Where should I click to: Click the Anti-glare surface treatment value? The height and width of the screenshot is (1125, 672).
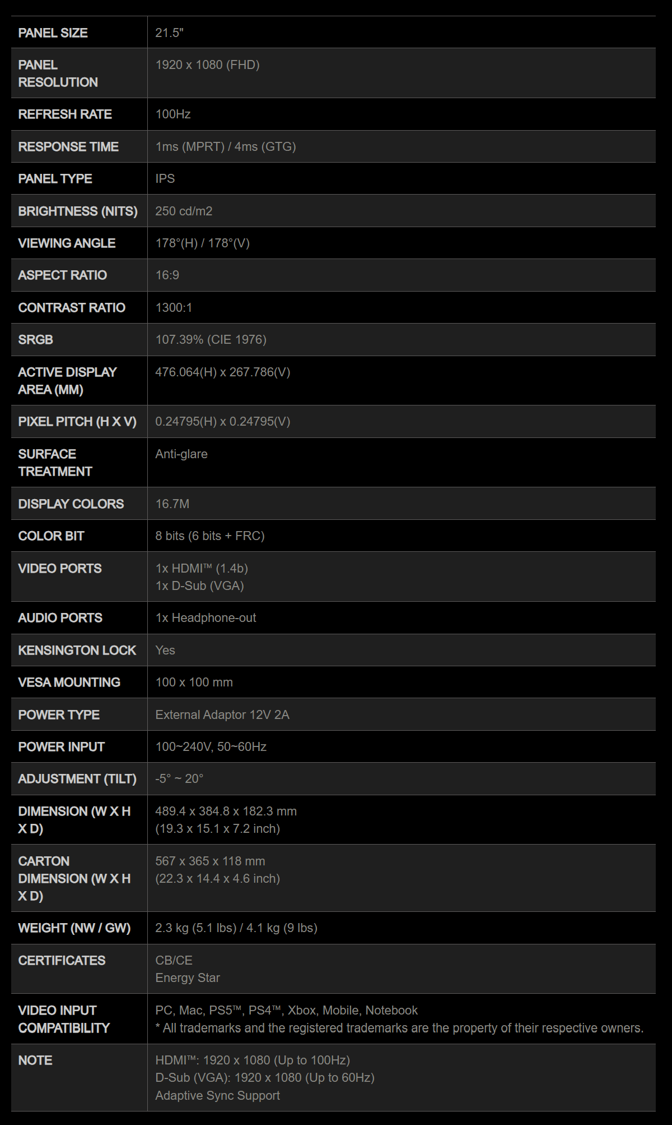(181, 454)
